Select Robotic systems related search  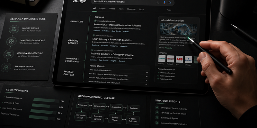pyautogui.click(x=166, y=79)
